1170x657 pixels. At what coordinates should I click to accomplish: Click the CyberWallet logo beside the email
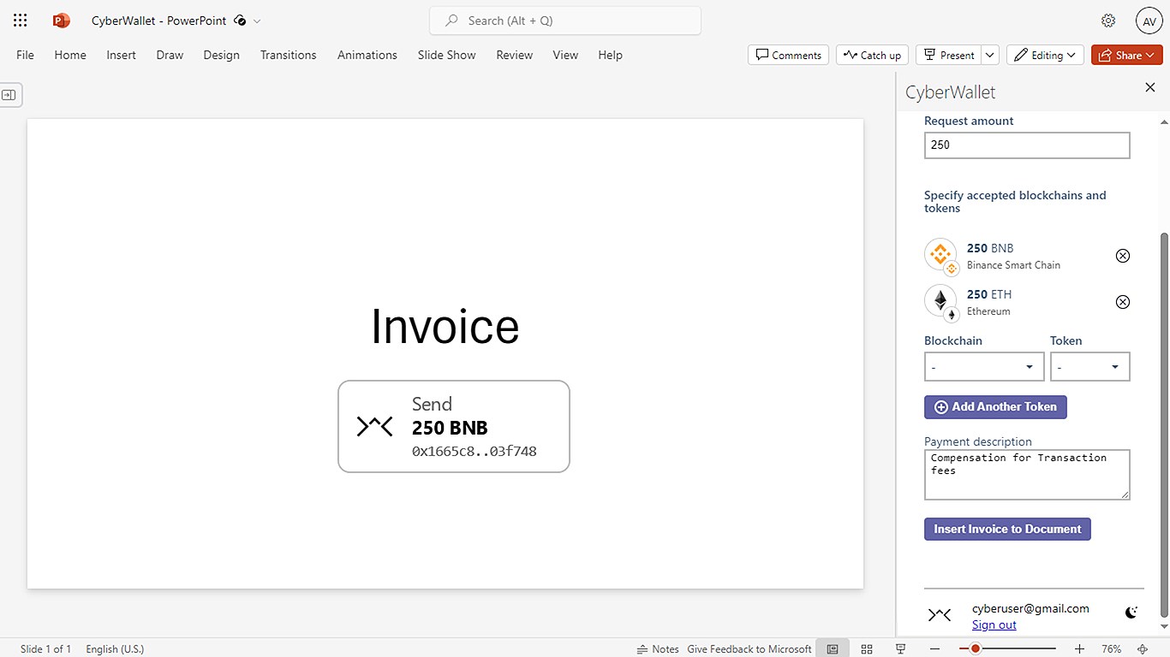[940, 614]
